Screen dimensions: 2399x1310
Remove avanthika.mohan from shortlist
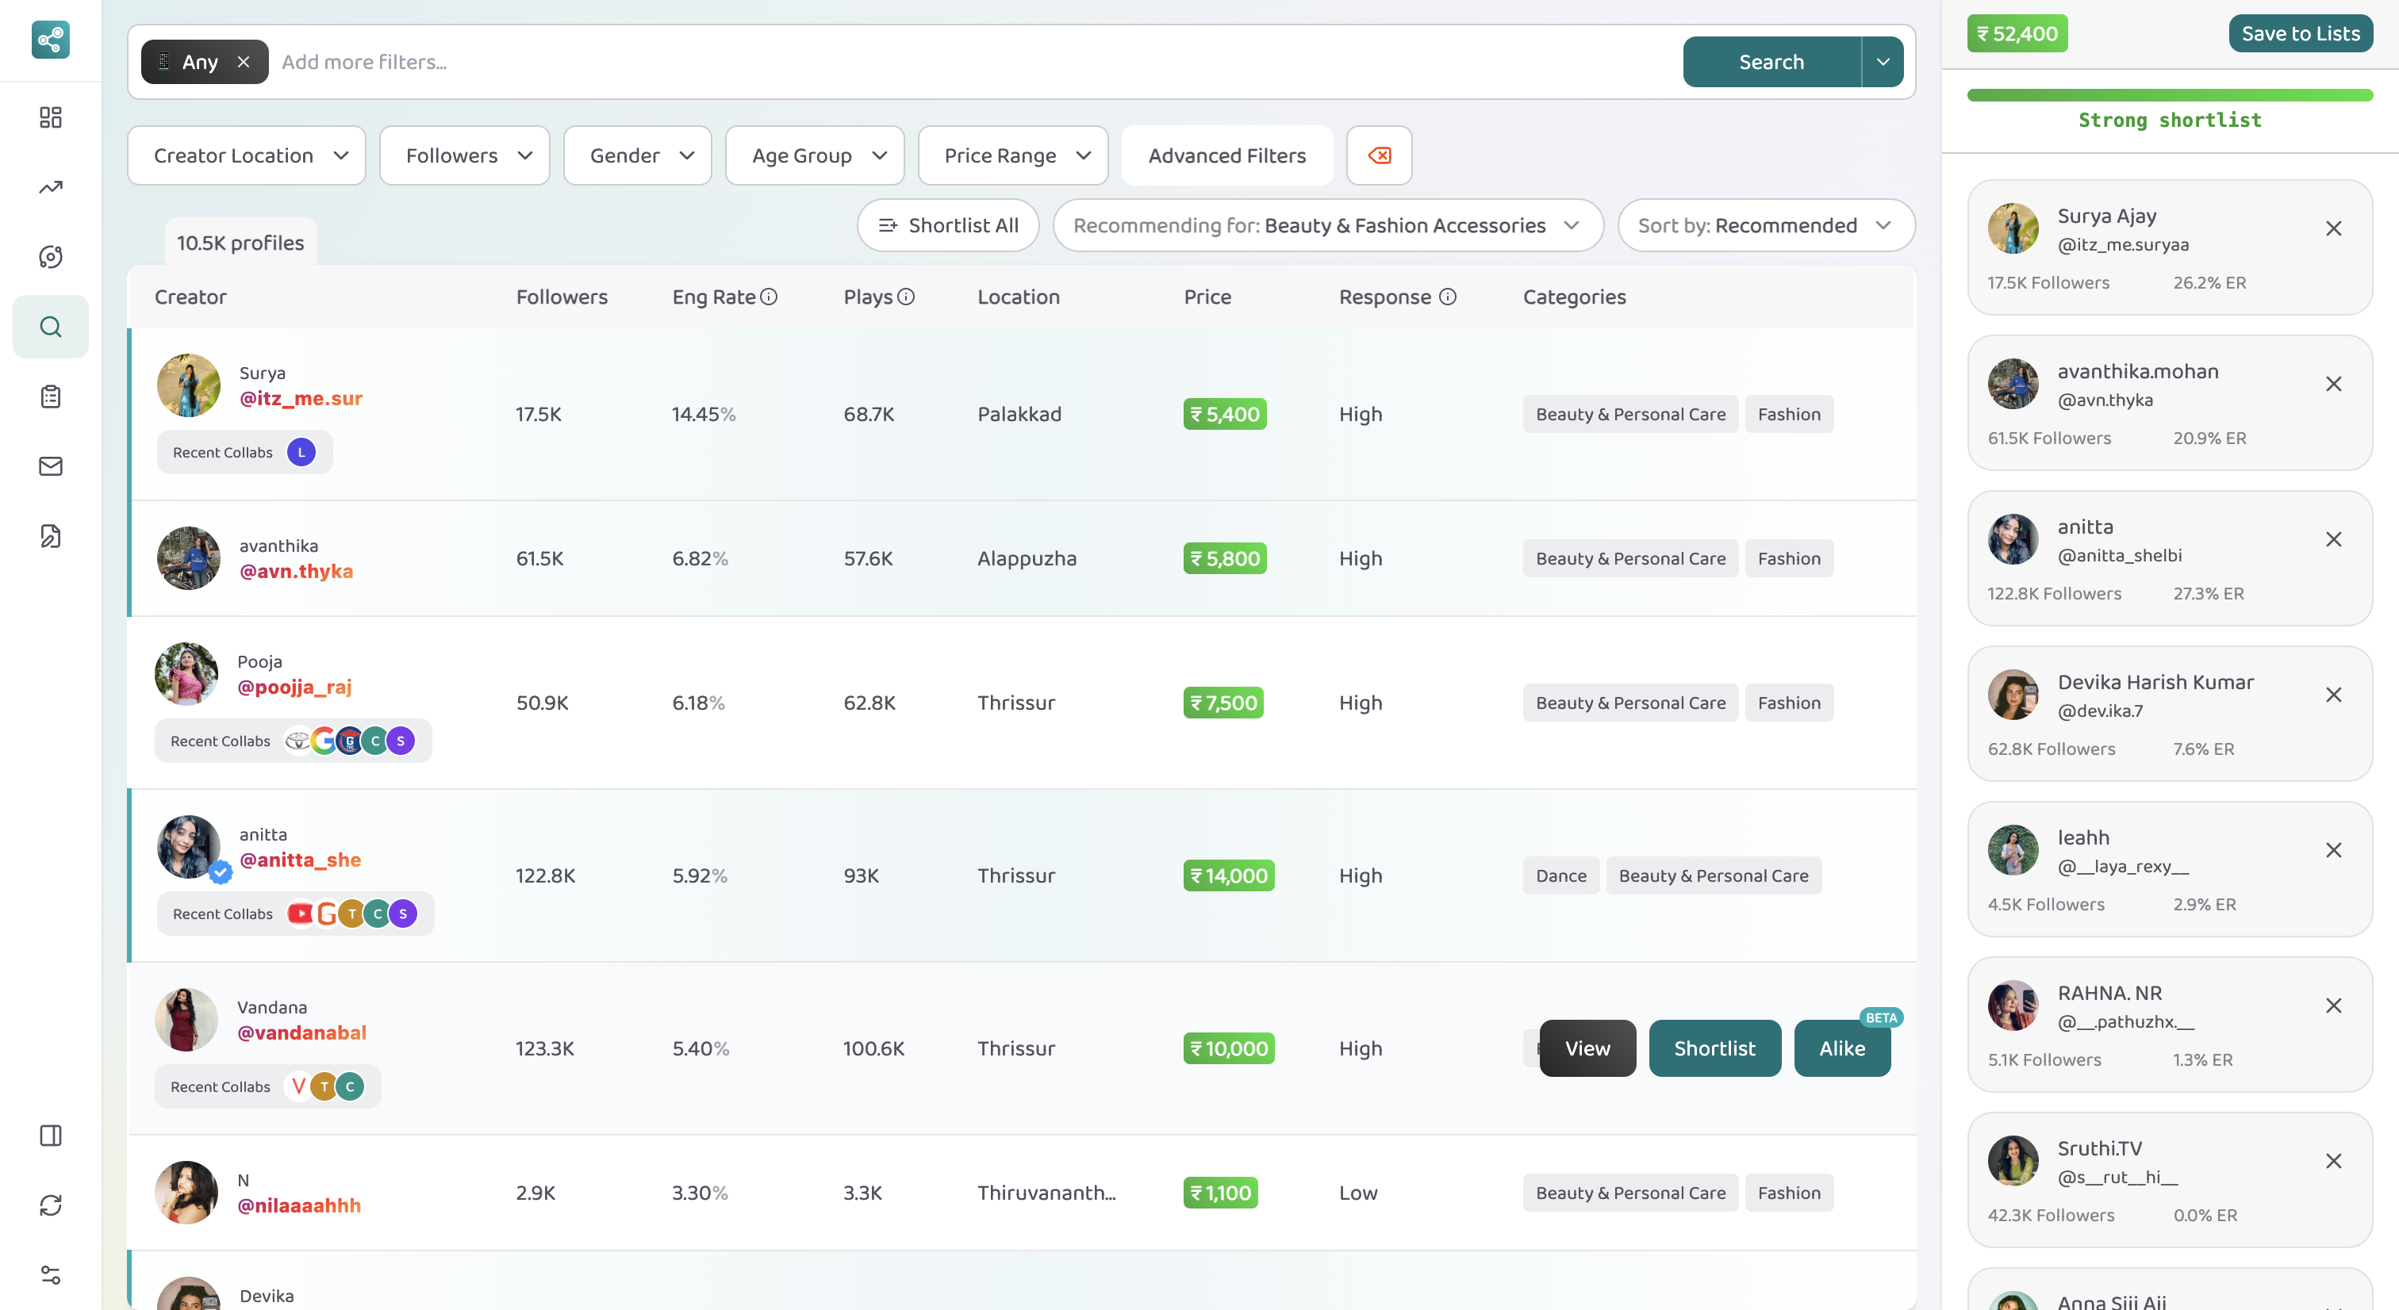click(x=2333, y=385)
